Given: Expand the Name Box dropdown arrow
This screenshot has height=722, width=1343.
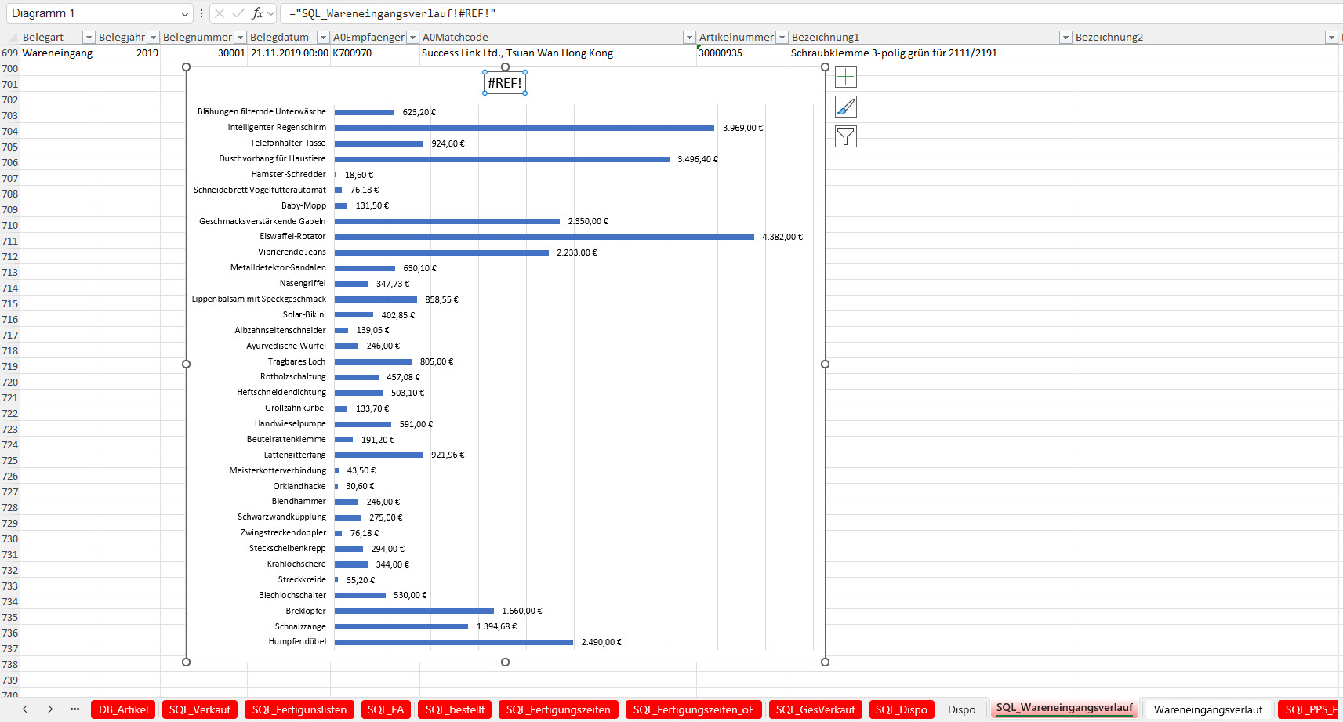Looking at the screenshot, I should click(185, 13).
